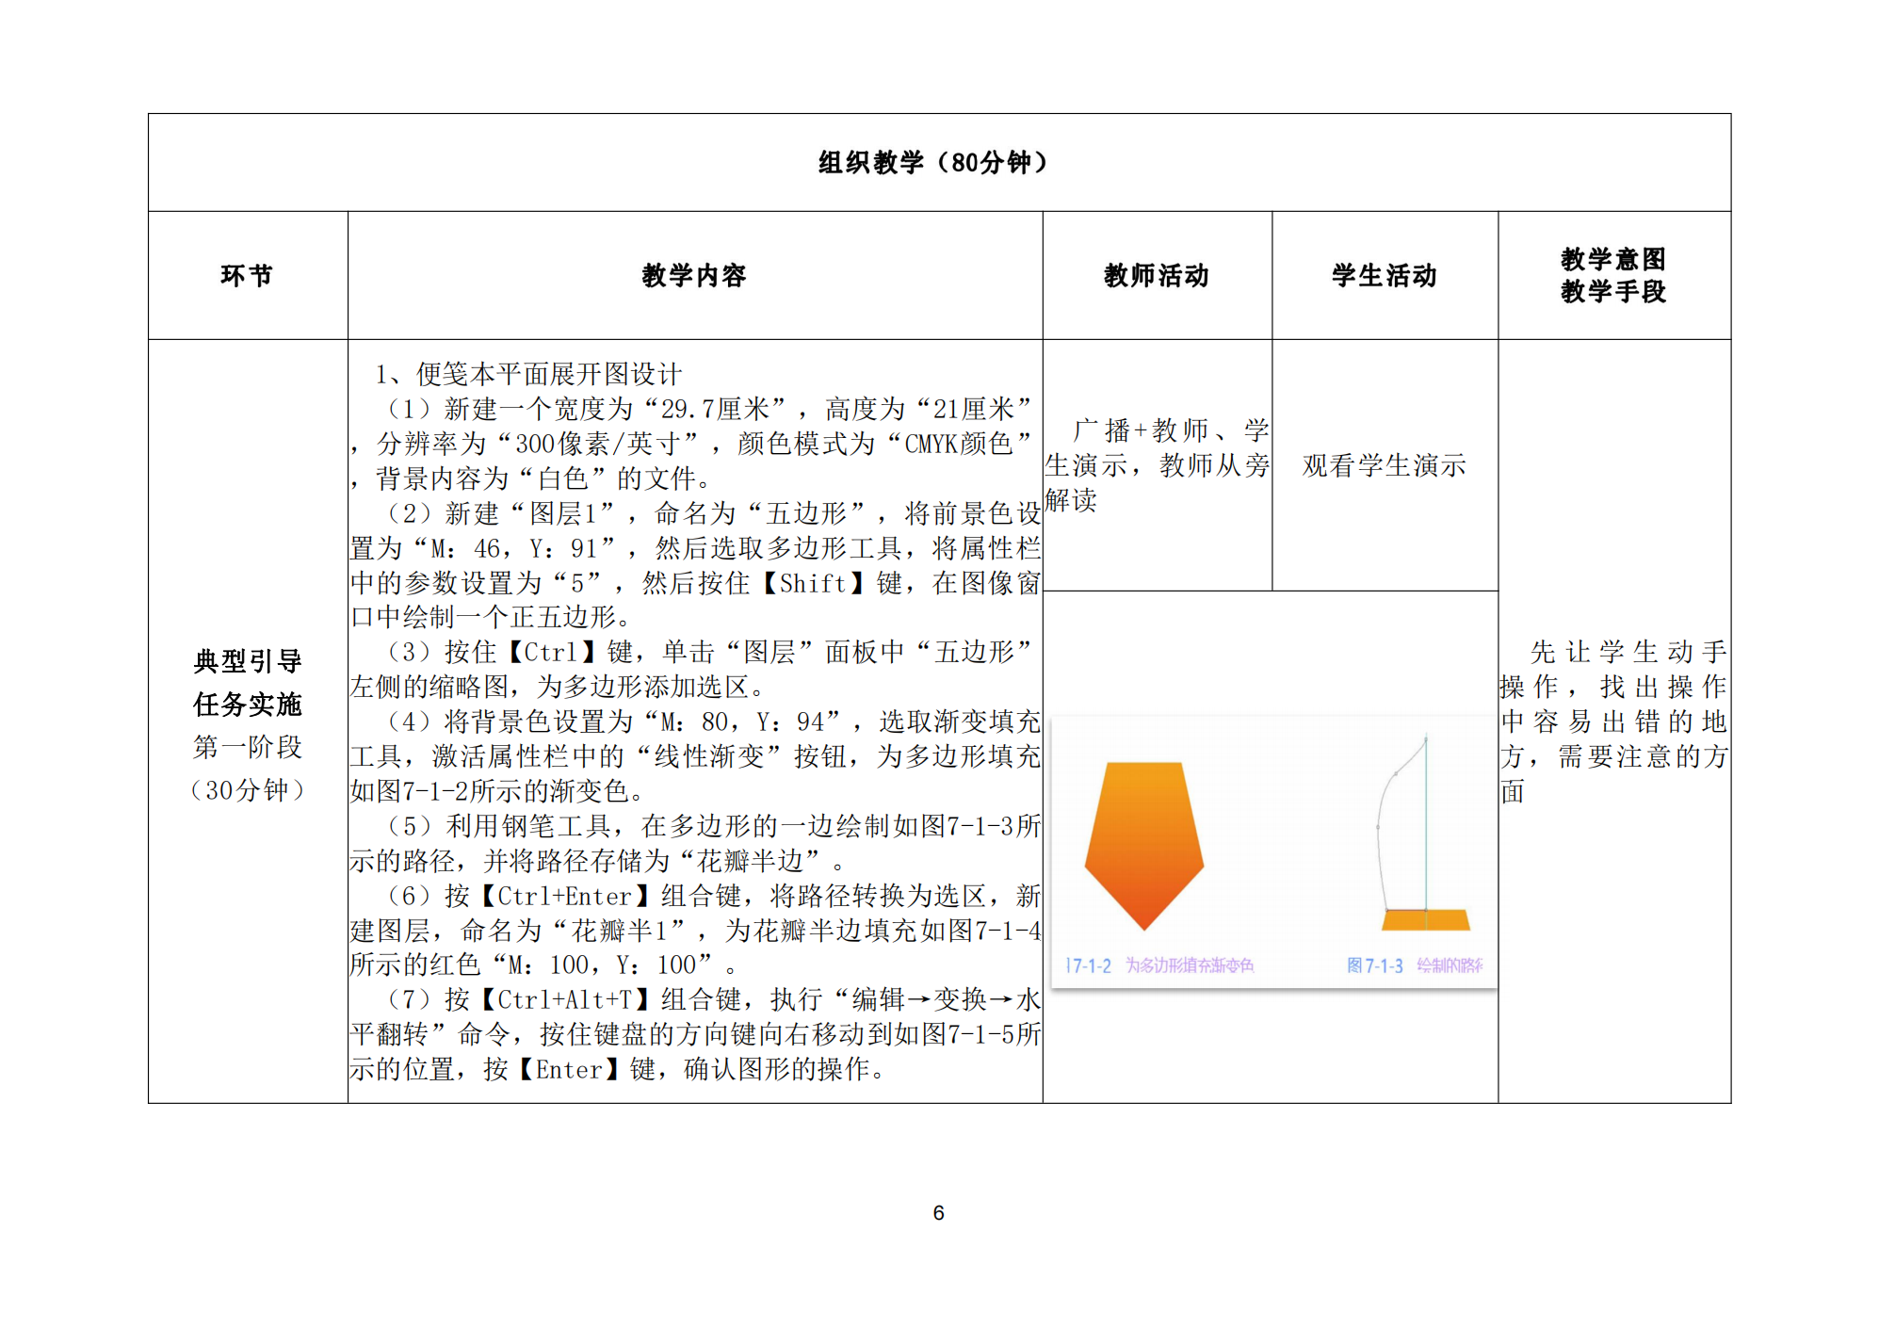This screenshot has height=1329, width=1879.
Task: Click the teacher activity text '广播+教师、学生演示'
Action: (1157, 447)
